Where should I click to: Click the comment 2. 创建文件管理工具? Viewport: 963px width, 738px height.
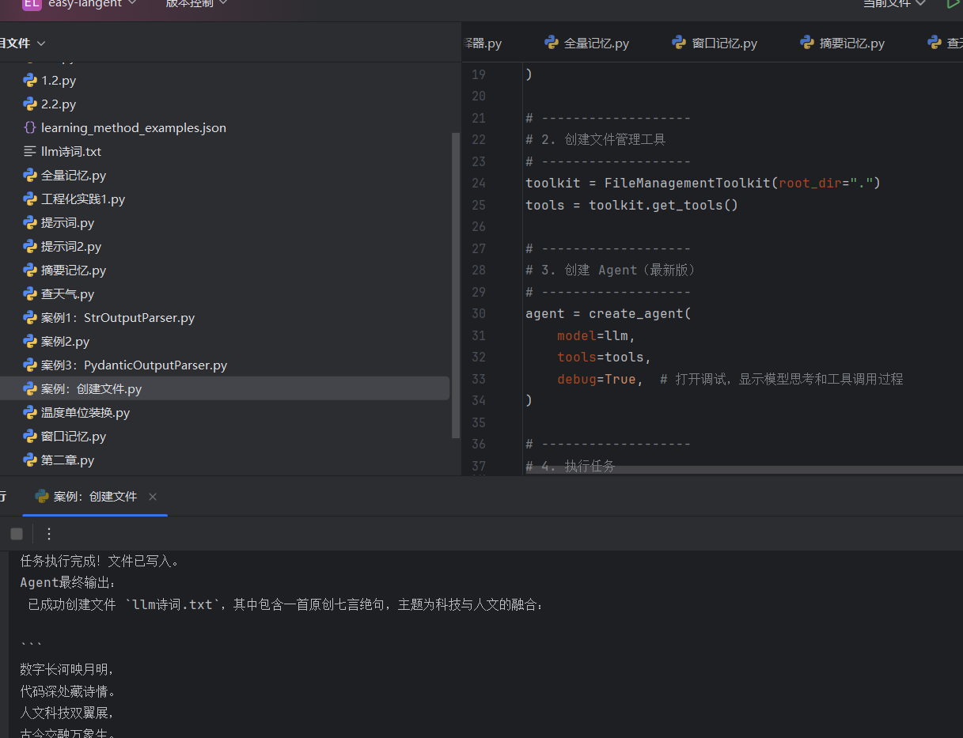[596, 140]
